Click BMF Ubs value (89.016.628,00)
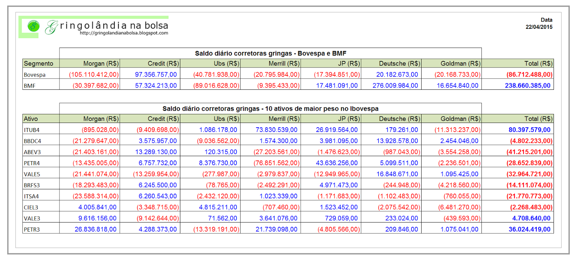Image resolution: width=577 pixels, height=260 pixels. 216,86
